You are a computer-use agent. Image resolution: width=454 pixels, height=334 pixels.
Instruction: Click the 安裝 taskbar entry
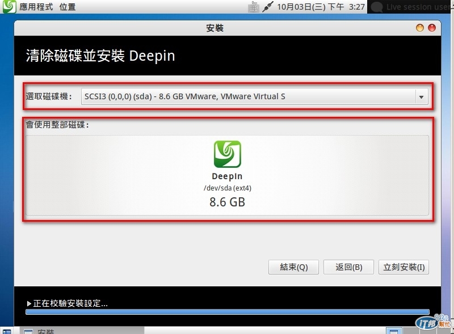82,331
